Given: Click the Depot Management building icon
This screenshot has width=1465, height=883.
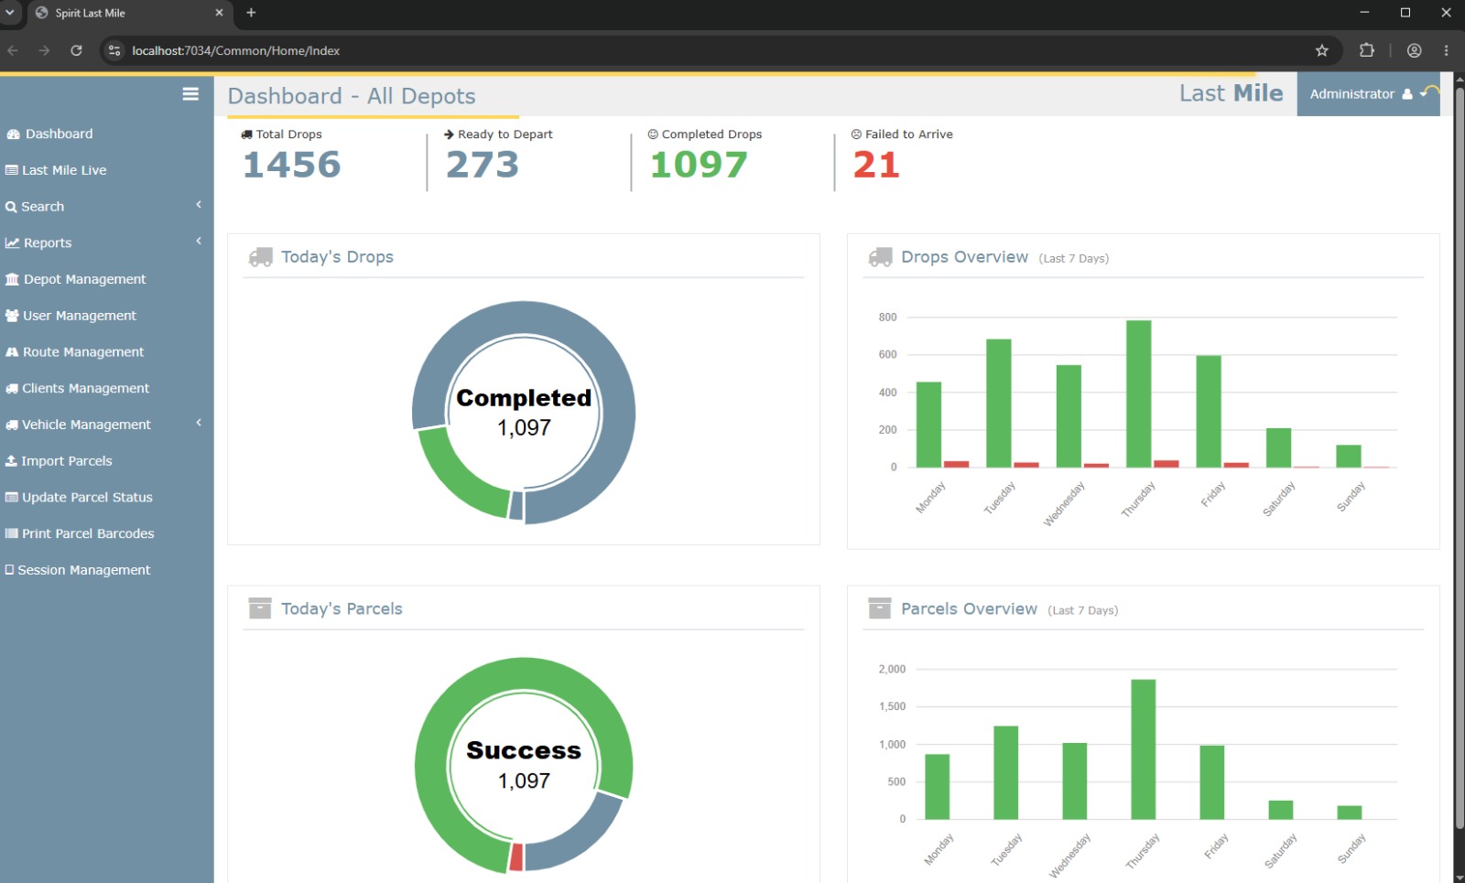Looking at the screenshot, I should [x=13, y=280].
